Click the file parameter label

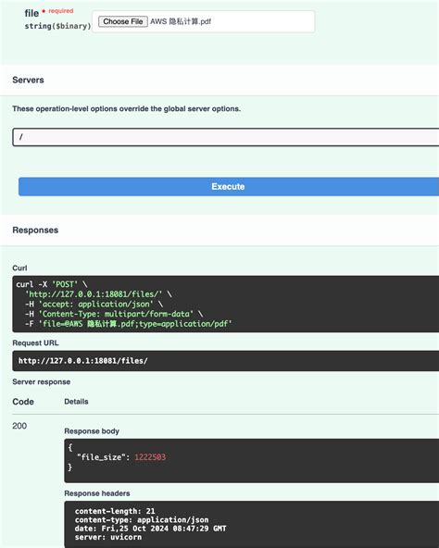point(31,13)
